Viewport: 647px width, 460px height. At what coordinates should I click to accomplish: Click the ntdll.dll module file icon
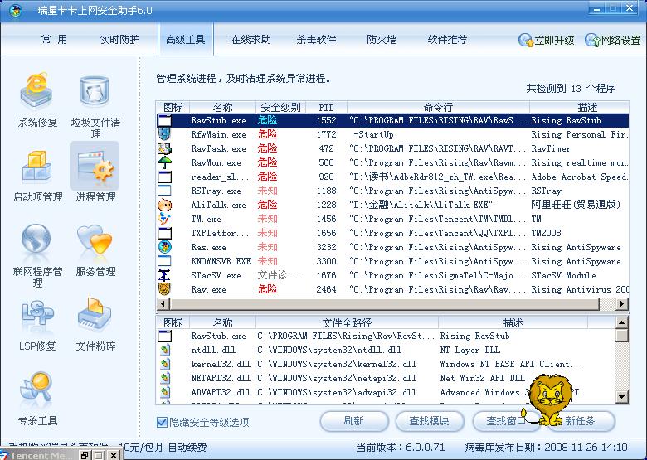click(x=165, y=350)
